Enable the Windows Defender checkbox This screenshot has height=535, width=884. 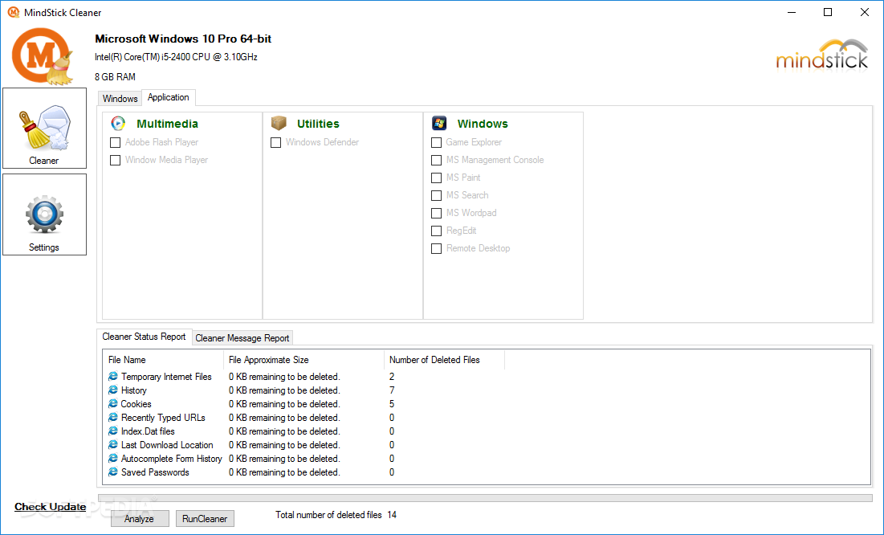pyautogui.click(x=275, y=142)
